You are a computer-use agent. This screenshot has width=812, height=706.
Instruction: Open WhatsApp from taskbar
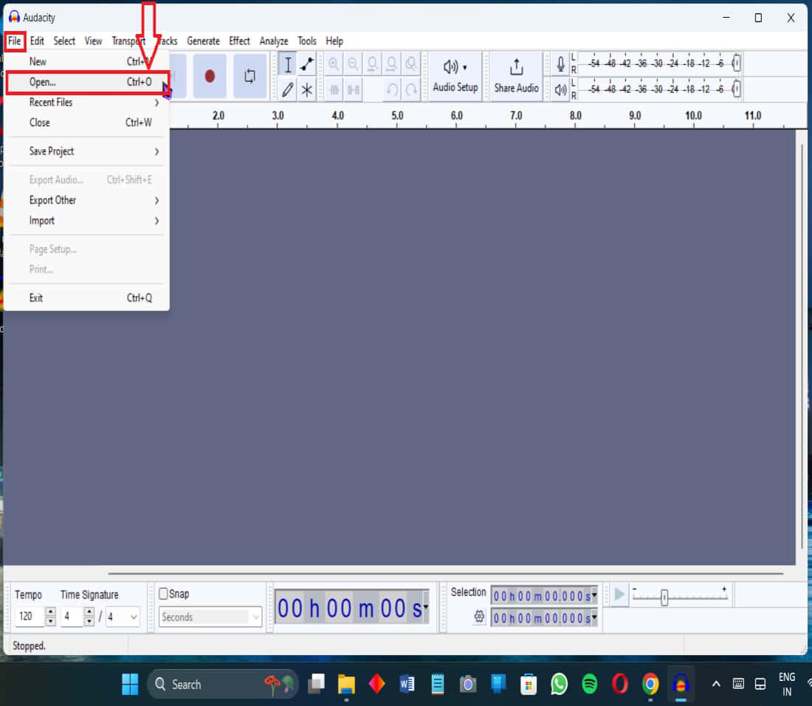(x=560, y=685)
